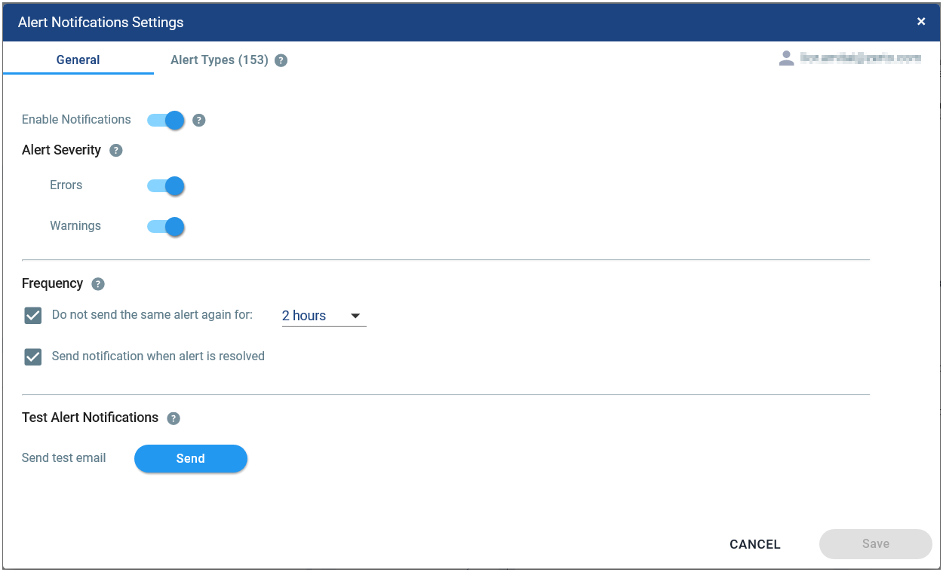Image resolution: width=943 pixels, height=572 pixels.
Task: Disable the Enable Notifications switch
Action: coord(166,120)
